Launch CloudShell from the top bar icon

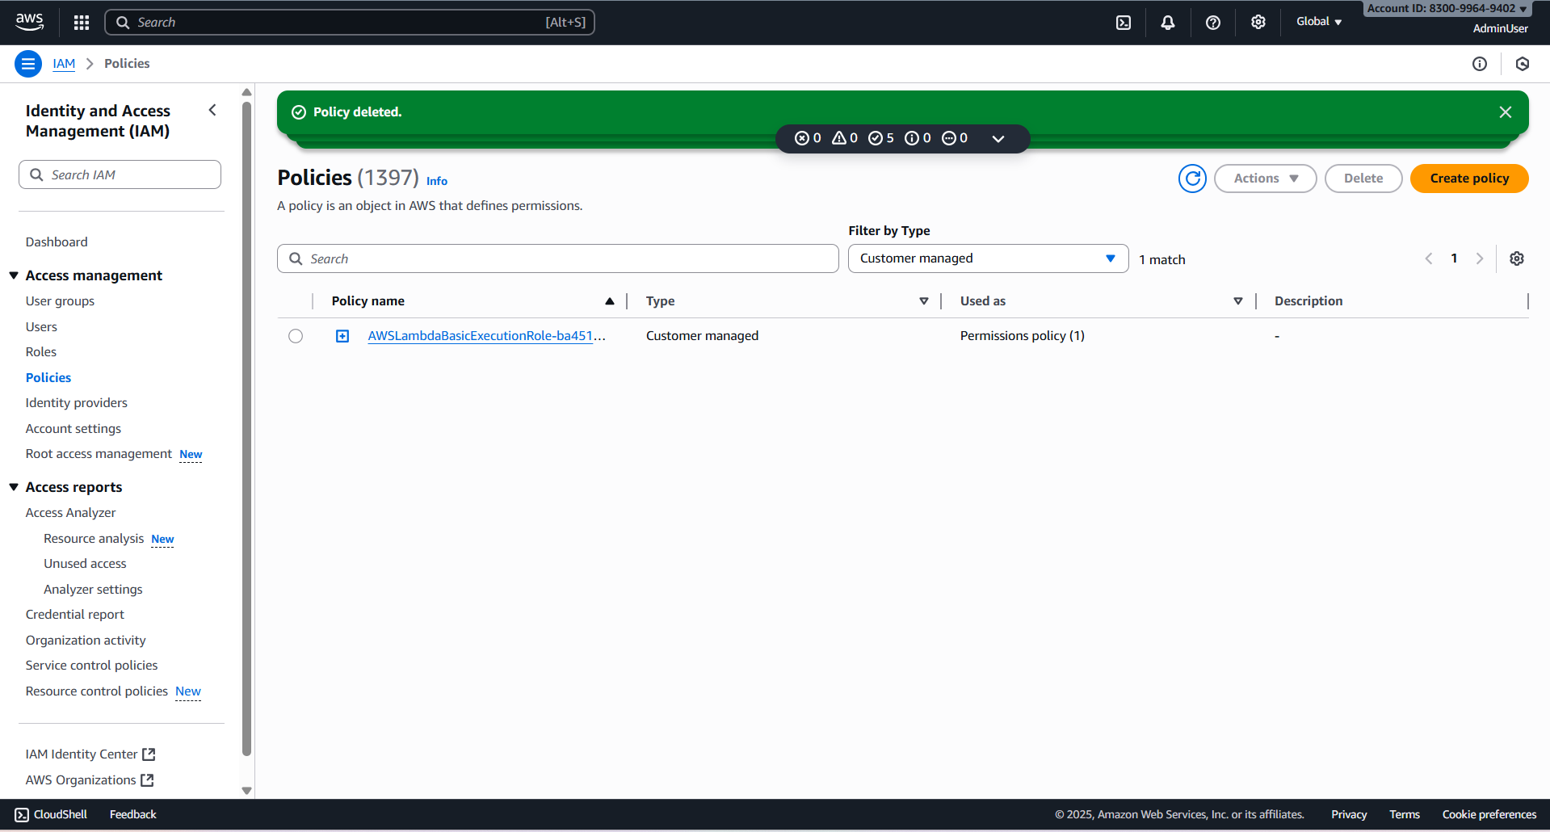(1124, 23)
